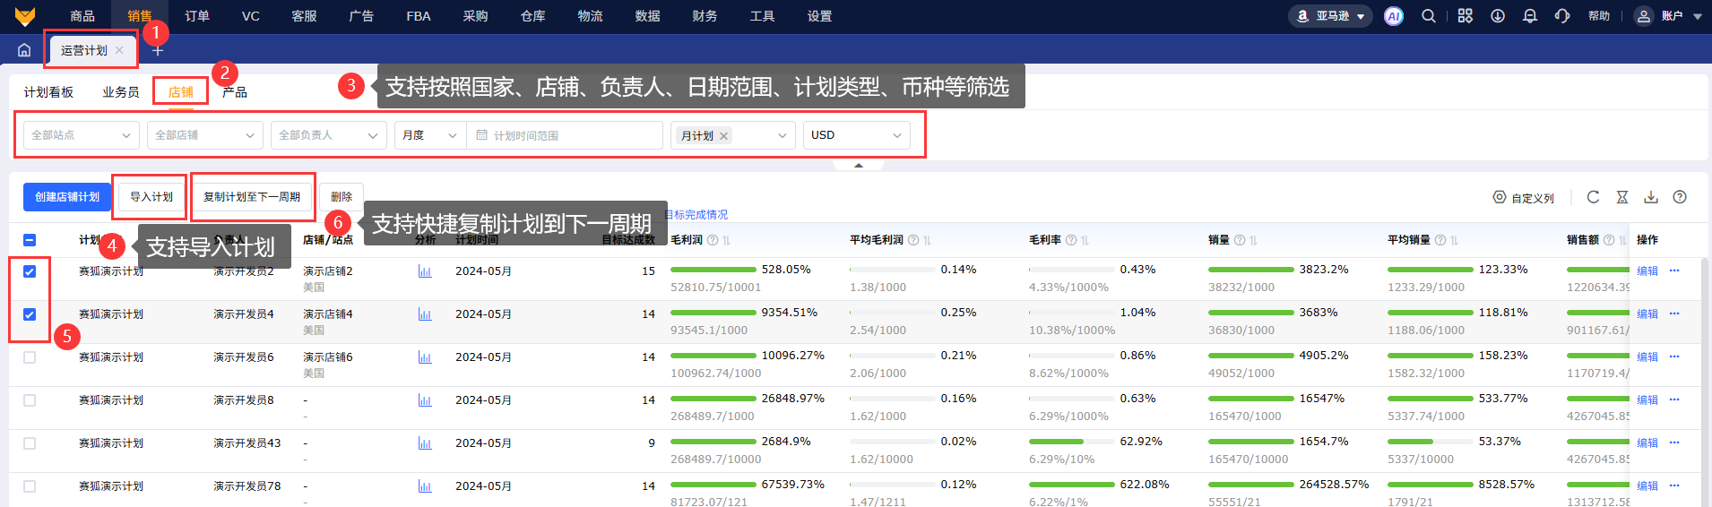Open analysis chart for 演示店铺6 row
Image resolution: width=1712 pixels, height=507 pixels.
pos(425,357)
